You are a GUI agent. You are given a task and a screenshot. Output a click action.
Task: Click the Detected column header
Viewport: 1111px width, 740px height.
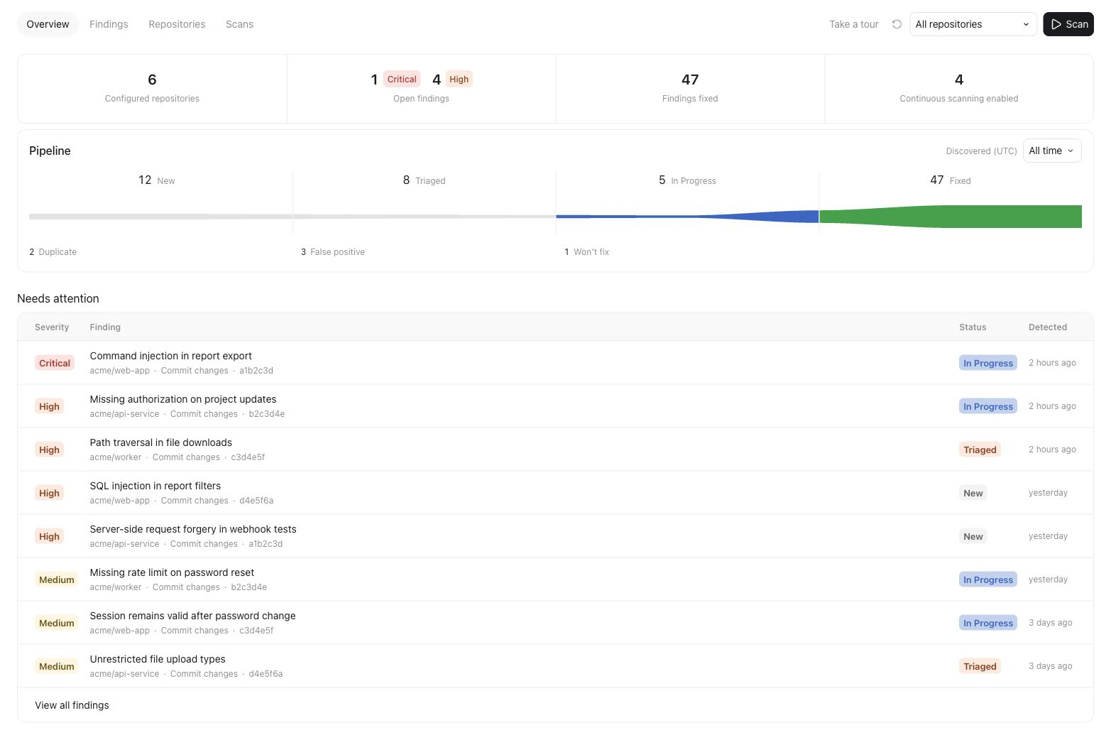pos(1048,327)
